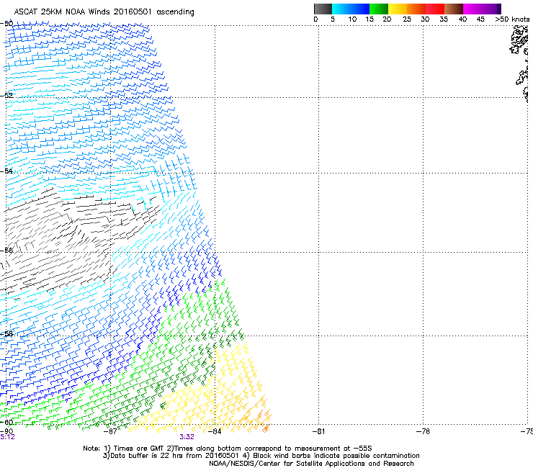This screenshot has width=533, height=468.
Task: Click the '-56' latitude axis label
Action: 6,251
